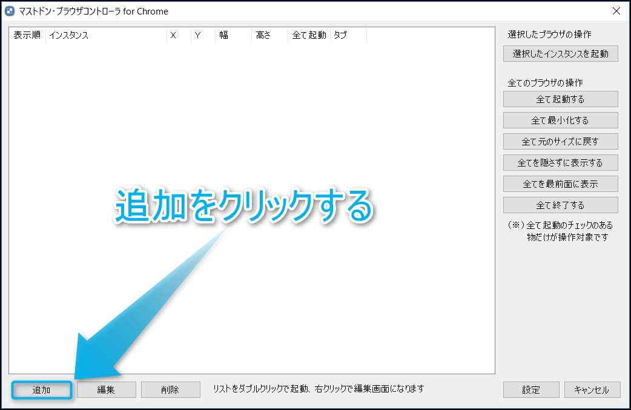Launch selected instance with 選択したインスタンスを起動

(x=560, y=54)
